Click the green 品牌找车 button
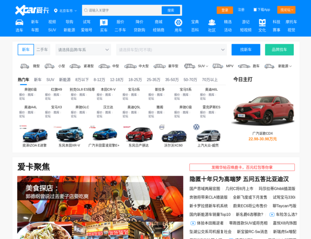311x239 pixels. pyautogui.click(x=279, y=50)
